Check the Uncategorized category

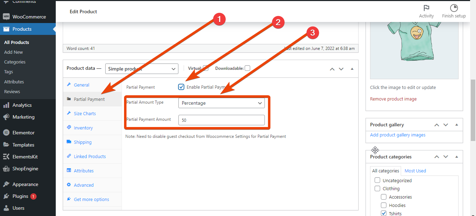[377, 180]
